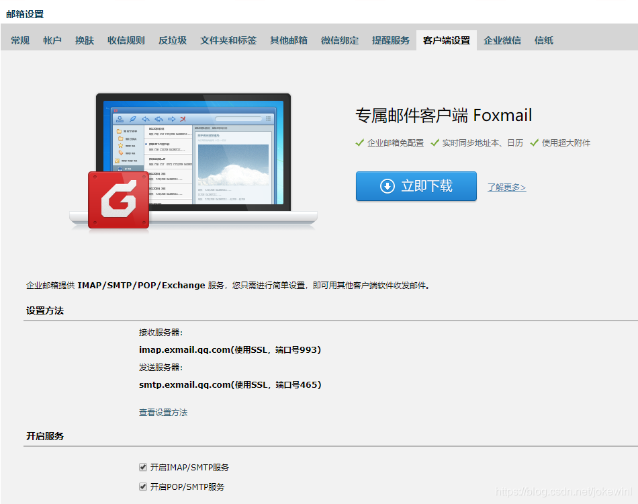
Task: Switch to the 信纸 tab
Action: 543,40
